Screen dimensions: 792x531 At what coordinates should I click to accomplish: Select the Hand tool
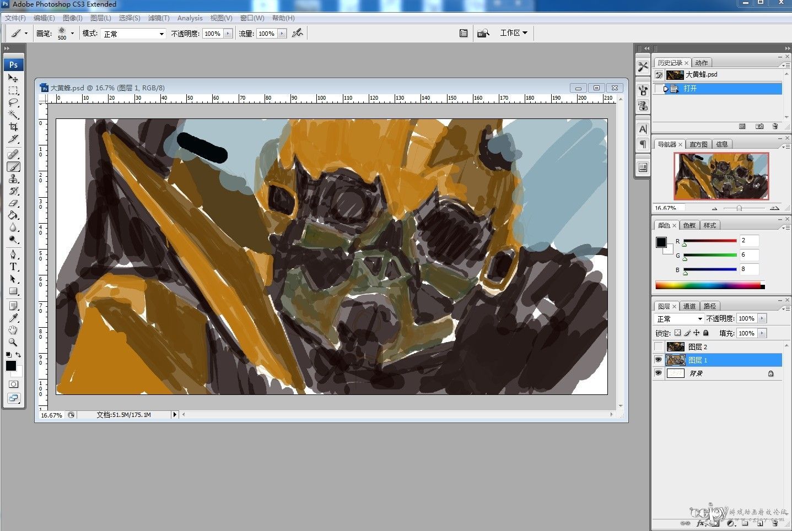(x=13, y=330)
